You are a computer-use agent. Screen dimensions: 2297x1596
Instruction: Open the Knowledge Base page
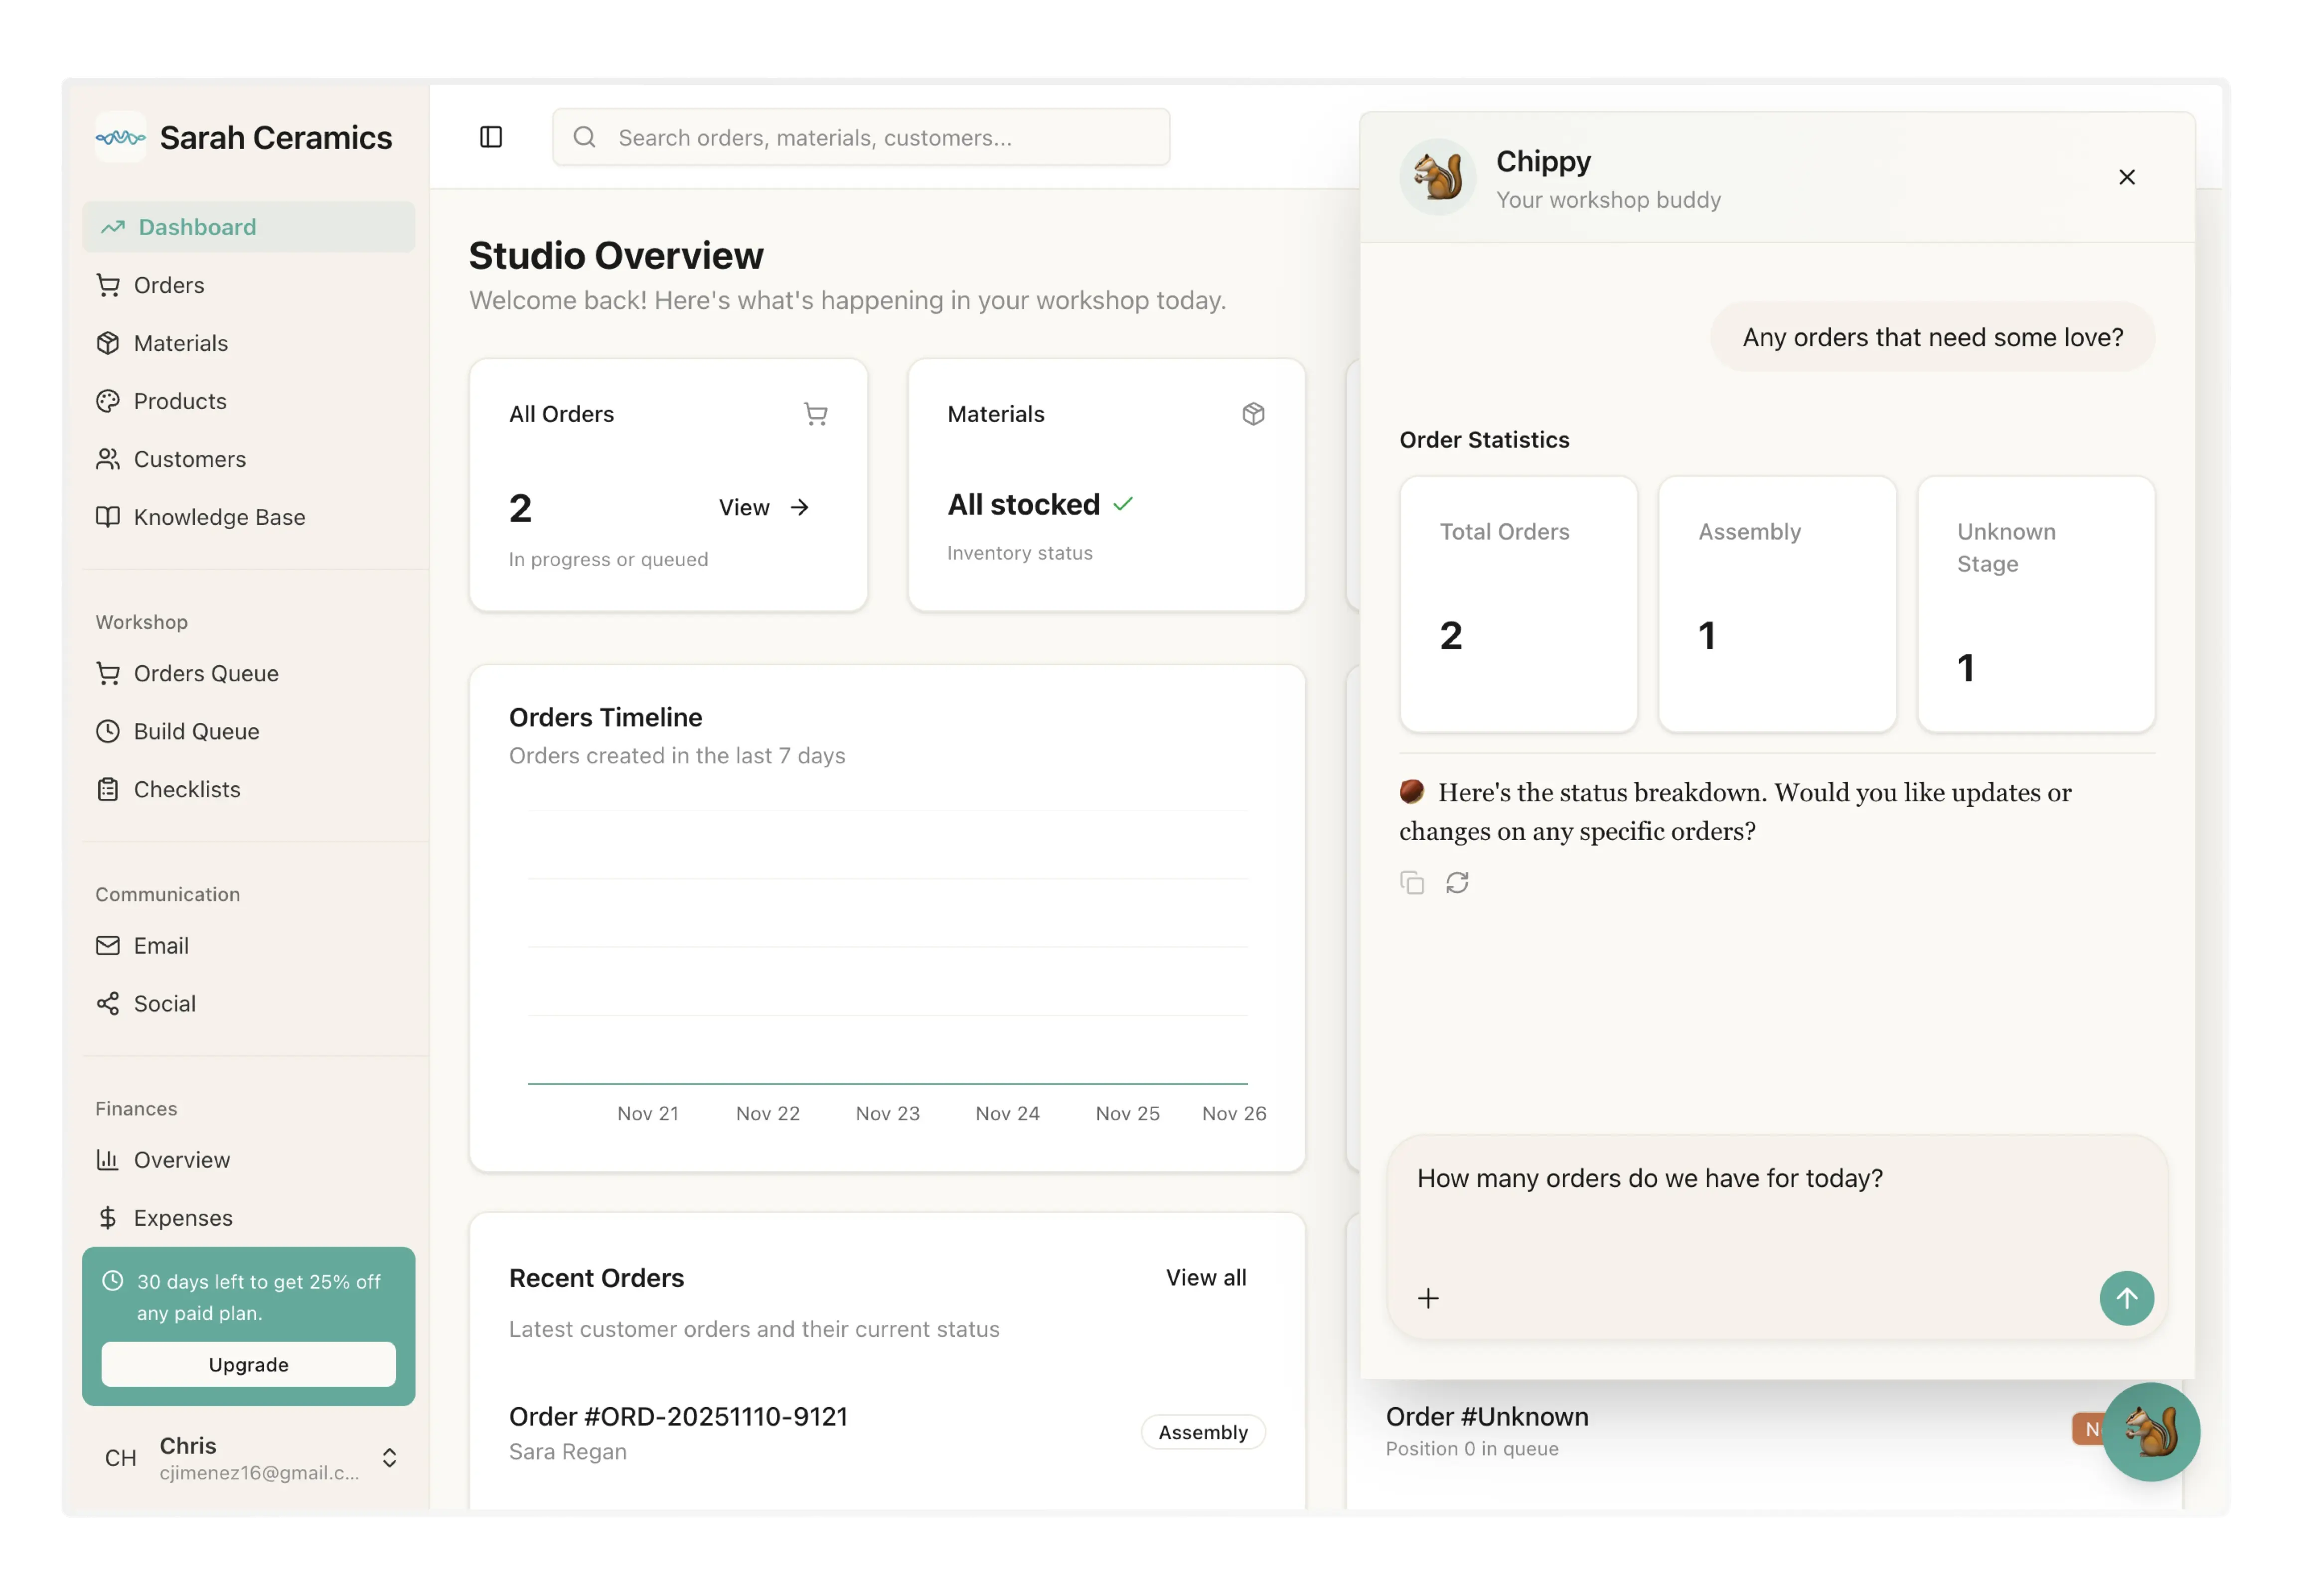coord(219,517)
